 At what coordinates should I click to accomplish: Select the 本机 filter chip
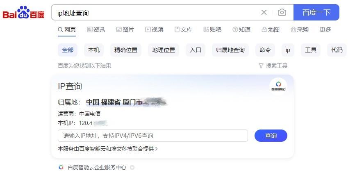click(x=94, y=50)
